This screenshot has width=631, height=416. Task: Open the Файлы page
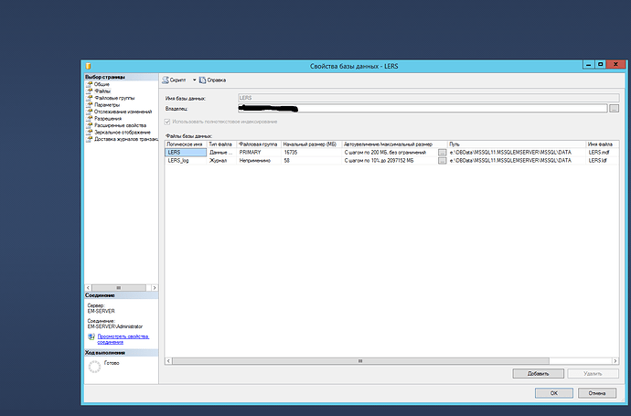(102, 91)
